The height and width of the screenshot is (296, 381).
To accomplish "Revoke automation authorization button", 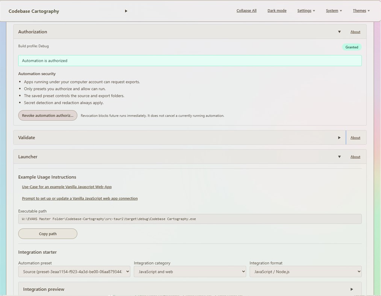I will [x=48, y=115].
